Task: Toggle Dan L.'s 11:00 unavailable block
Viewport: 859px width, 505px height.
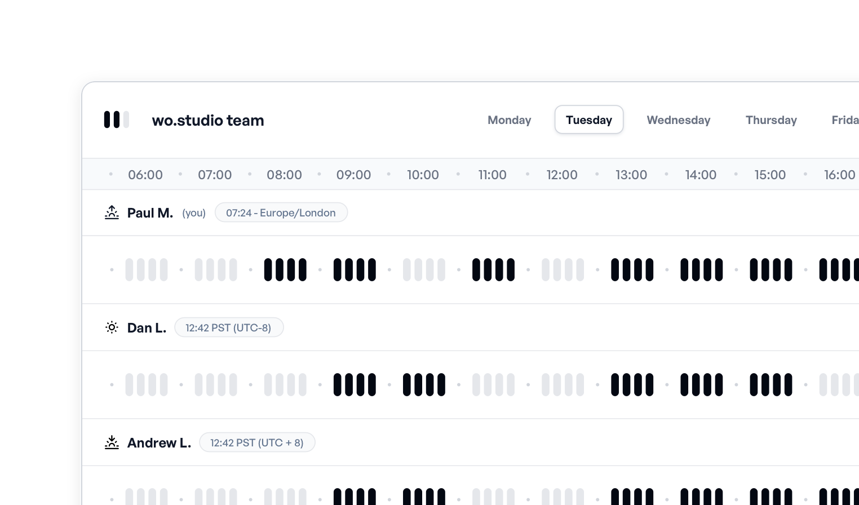Action: coord(493,384)
